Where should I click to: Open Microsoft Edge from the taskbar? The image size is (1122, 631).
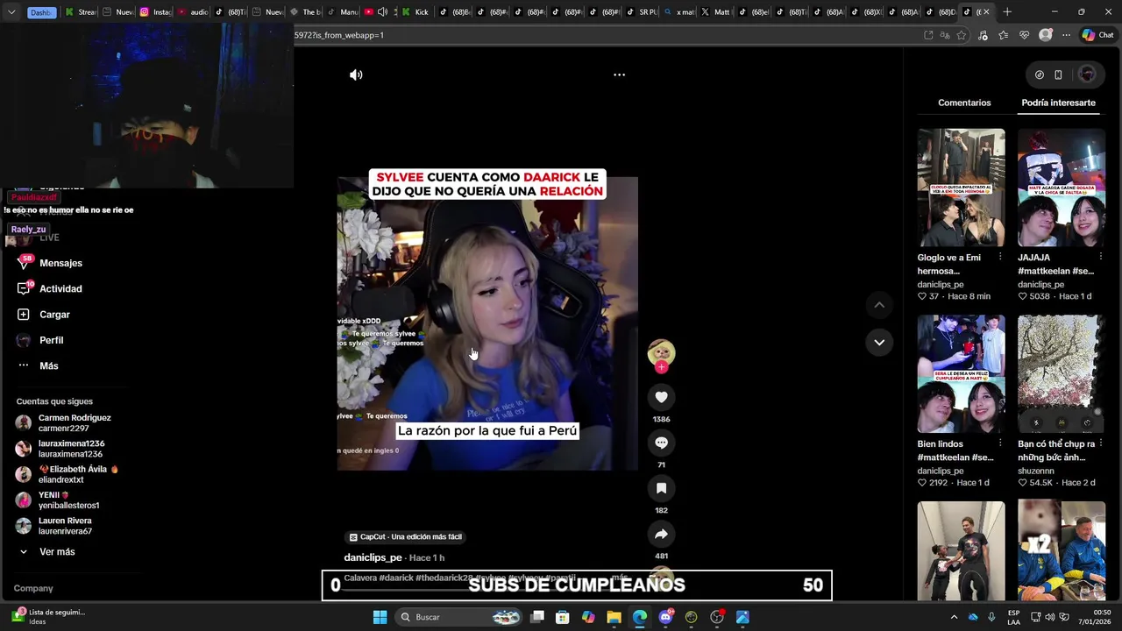click(x=640, y=617)
